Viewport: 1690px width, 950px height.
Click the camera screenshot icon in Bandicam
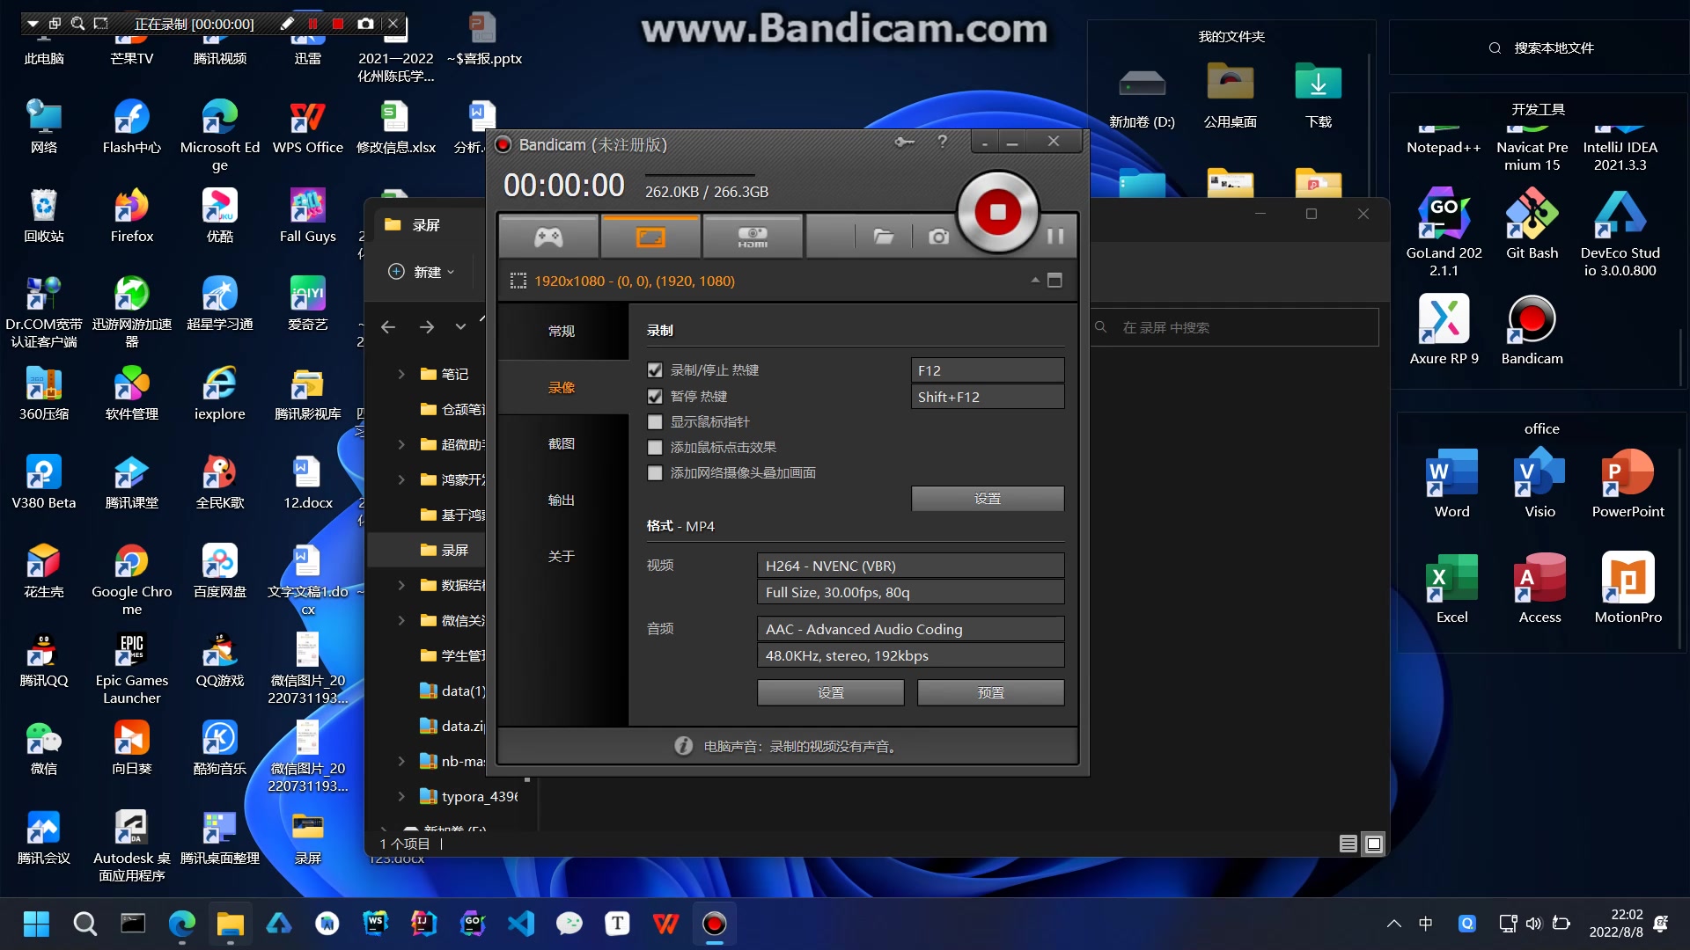(938, 237)
